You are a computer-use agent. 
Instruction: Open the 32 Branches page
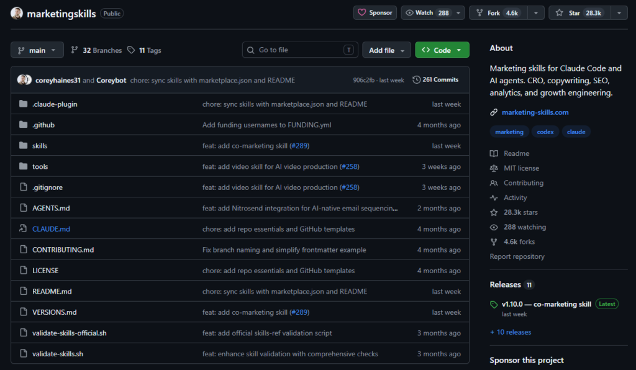[x=96, y=50]
